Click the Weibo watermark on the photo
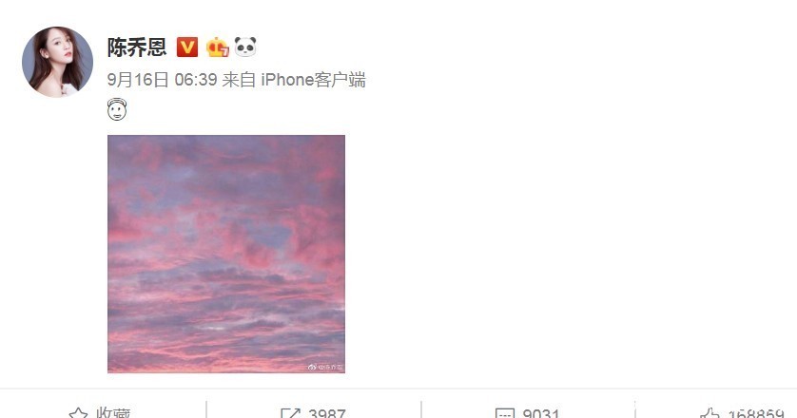This screenshot has width=797, height=418. 325,367
